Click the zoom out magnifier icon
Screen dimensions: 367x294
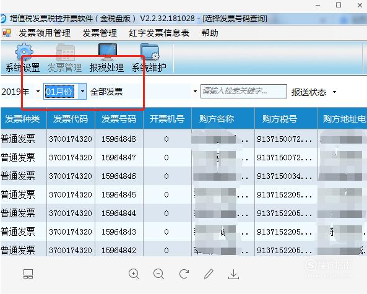click(158, 274)
